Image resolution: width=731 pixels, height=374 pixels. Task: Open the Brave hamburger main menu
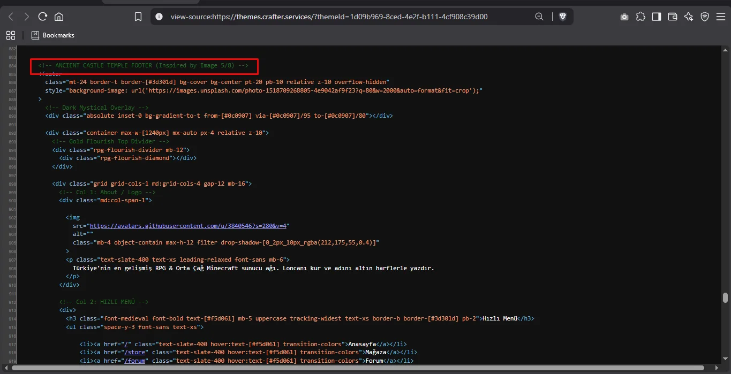click(x=720, y=17)
